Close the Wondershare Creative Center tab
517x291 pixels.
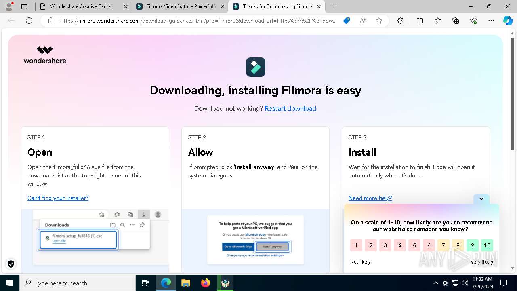pyautogui.click(x=126, y=6)
